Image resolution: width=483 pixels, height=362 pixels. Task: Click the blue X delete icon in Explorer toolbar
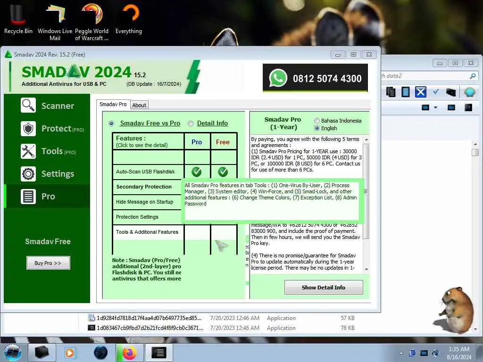[420, 92]
